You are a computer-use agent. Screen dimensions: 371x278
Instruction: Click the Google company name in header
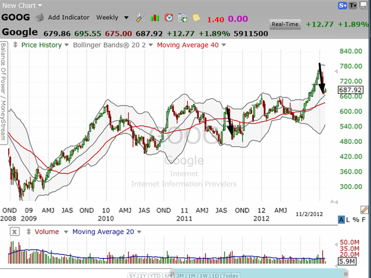pos(20,32)
